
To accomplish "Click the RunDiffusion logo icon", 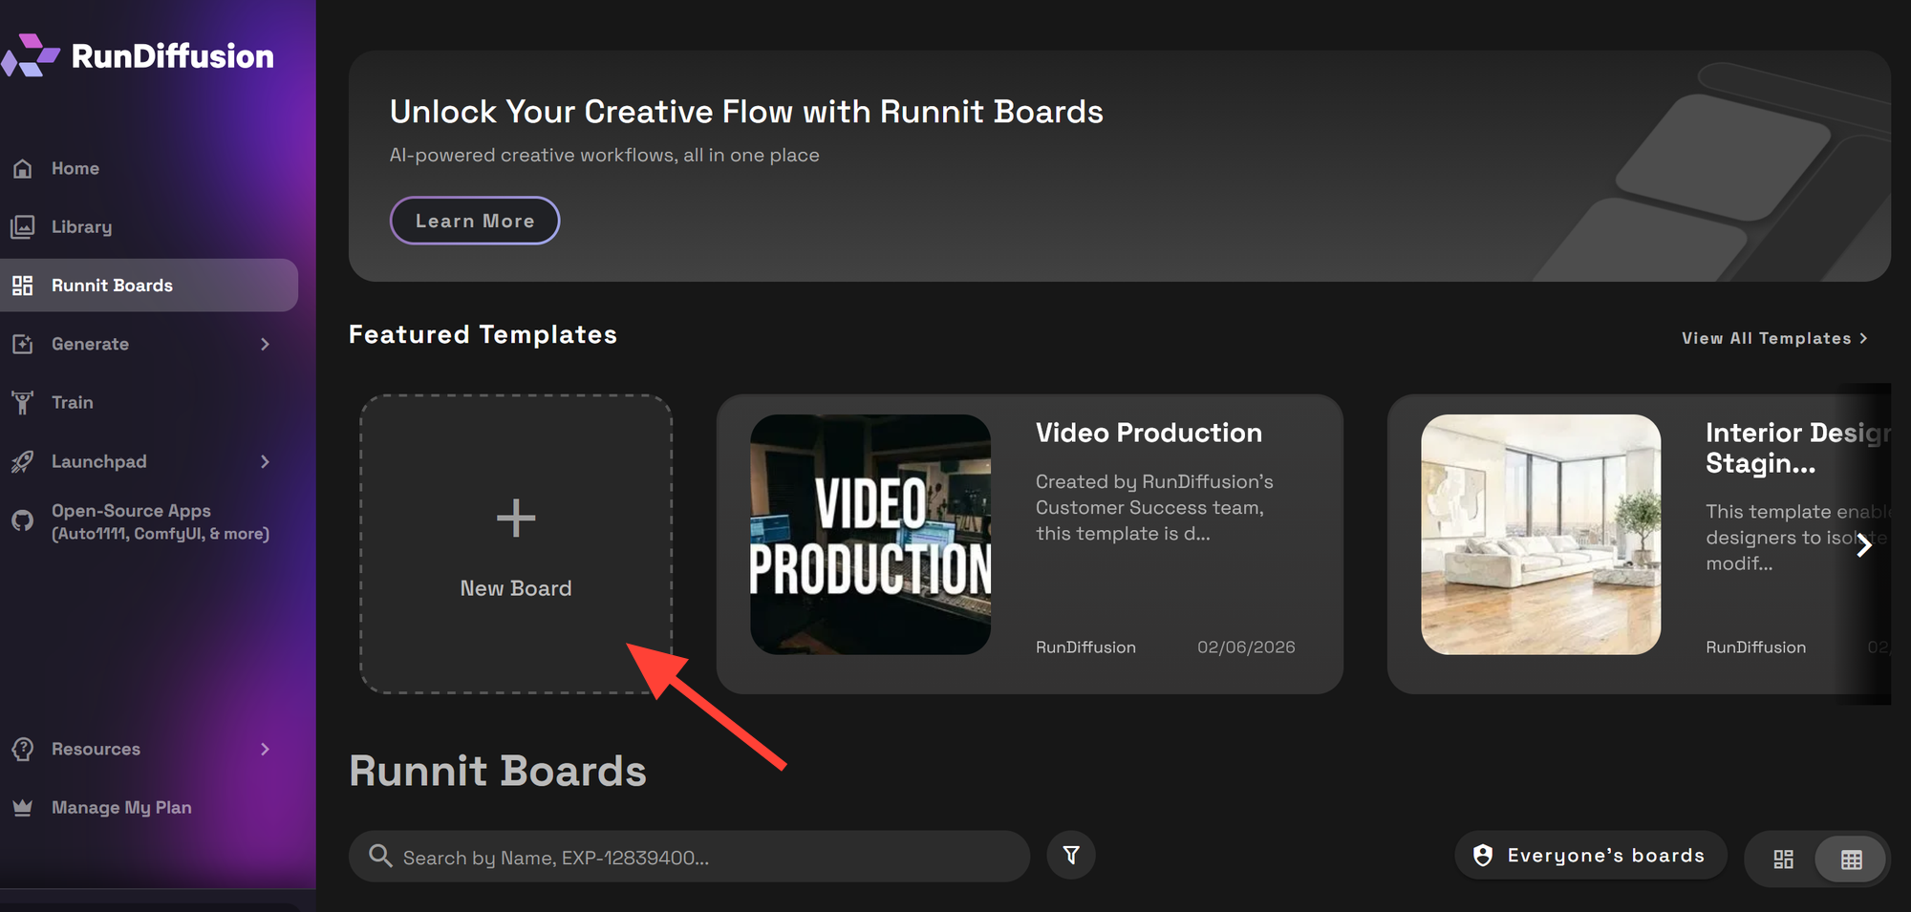I will click(31, 55).
